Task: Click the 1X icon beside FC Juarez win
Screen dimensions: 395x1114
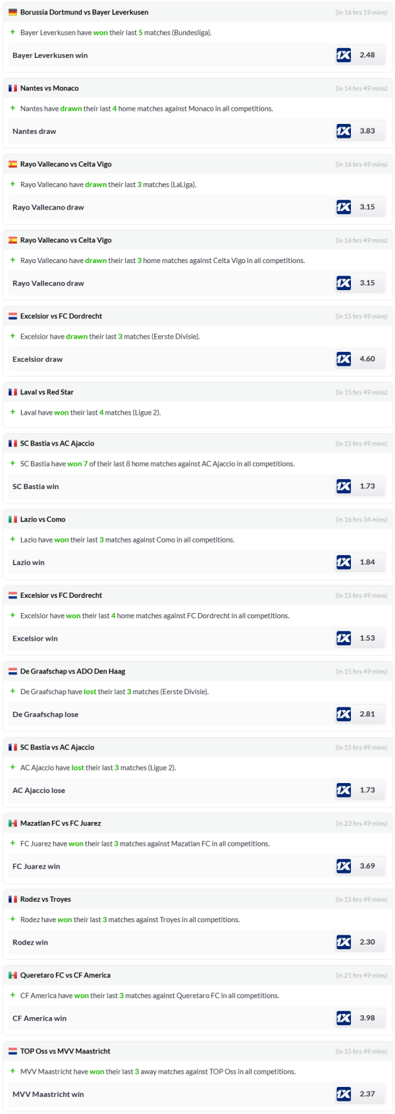Action: coord(344,866)
